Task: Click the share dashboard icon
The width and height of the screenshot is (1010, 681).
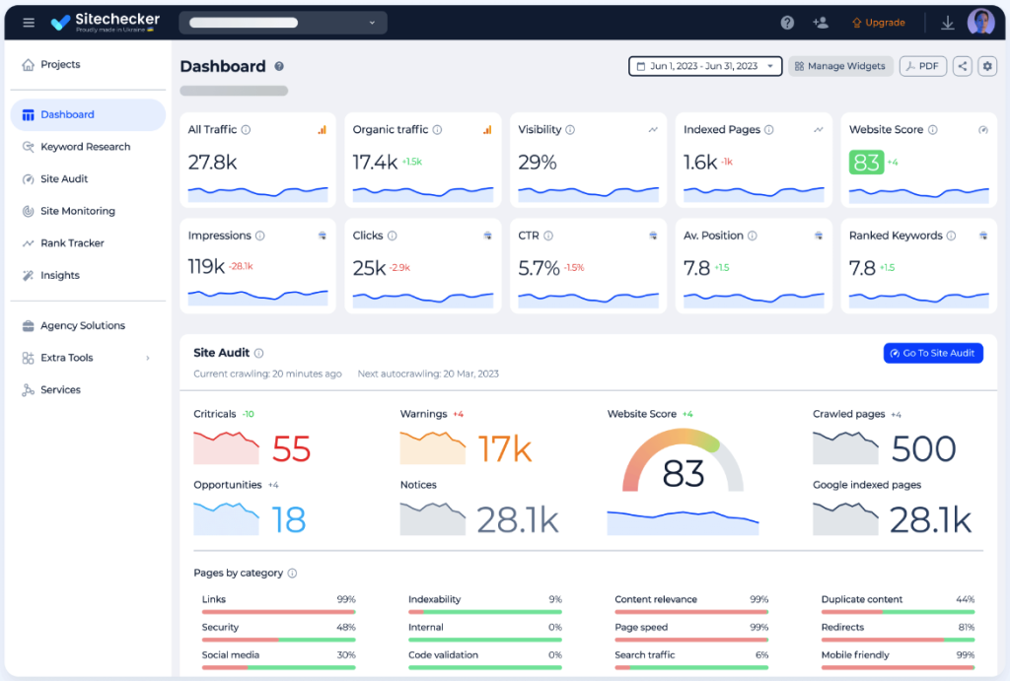Action: [x=962, y=66]
